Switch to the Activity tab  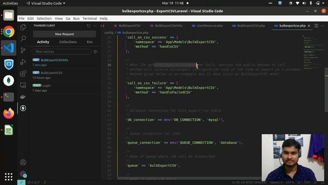tap(43, 42)
